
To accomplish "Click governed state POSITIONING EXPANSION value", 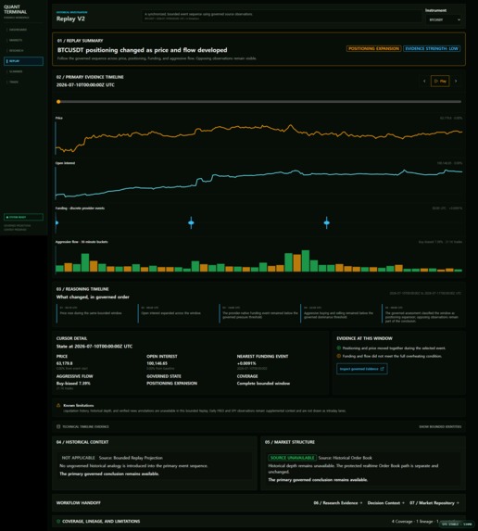I will point(171,384).
